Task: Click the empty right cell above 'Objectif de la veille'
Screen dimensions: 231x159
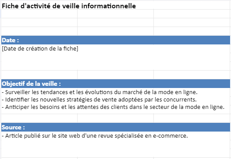Action: coord(192,74)
